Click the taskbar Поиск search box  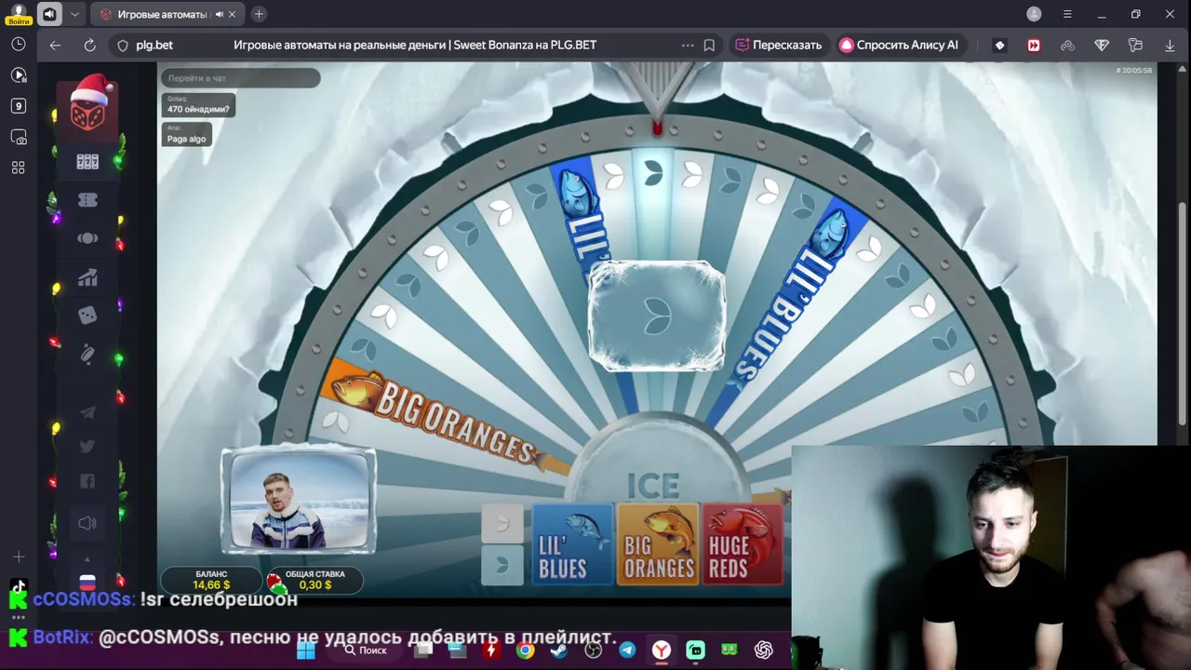click(x=365, y=650)
